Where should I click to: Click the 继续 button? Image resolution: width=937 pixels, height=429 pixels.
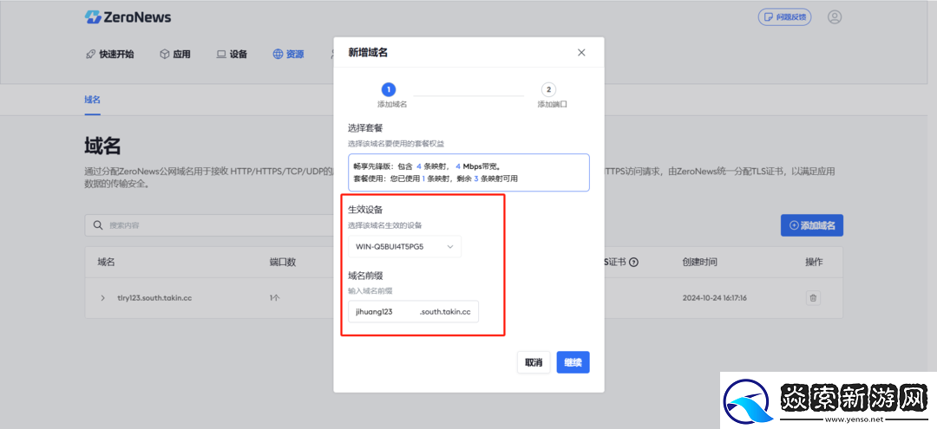tap(573, 362)
